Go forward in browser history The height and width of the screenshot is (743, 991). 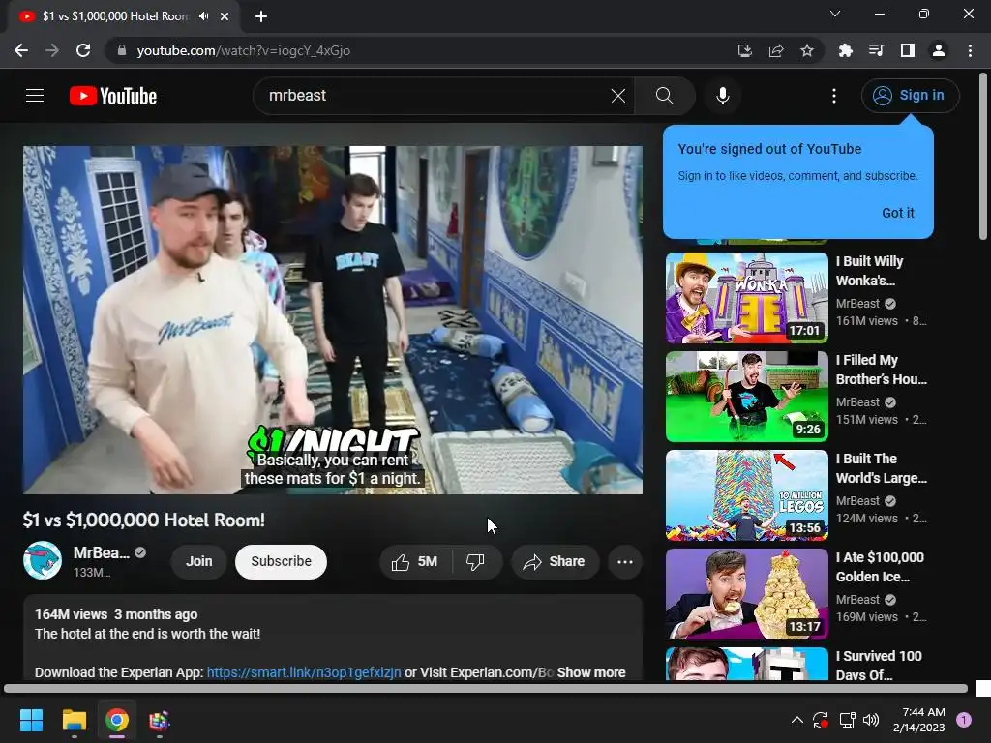pyautogui.click(x=52, y=50)
